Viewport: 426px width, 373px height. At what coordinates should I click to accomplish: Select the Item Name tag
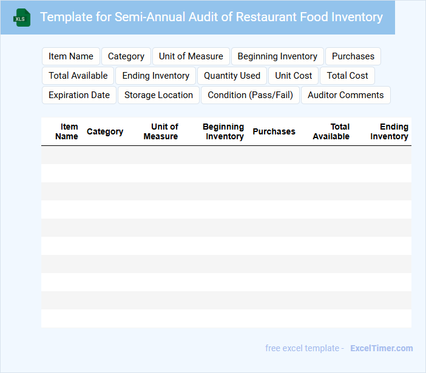tap(71, 56)
